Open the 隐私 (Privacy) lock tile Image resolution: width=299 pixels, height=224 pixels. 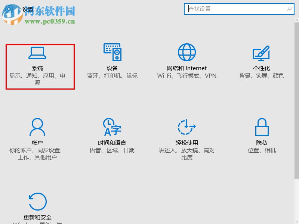click(x=262, y=134)
